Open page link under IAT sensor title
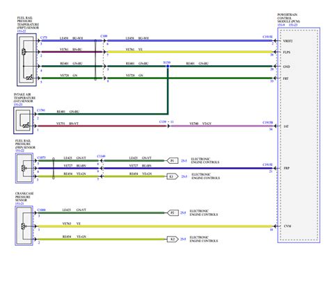330x295 pixels. point(18,104)
